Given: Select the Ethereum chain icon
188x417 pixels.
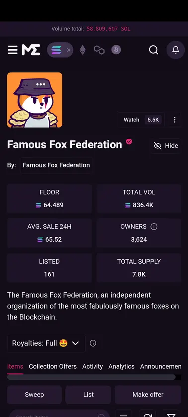Looking at the screenshot, I should click(x=82, y=50).
